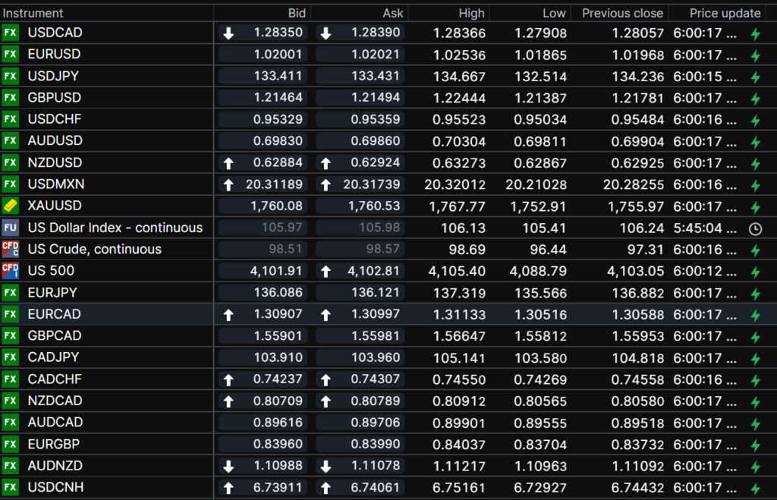
Task: Click the clock icon in US Dollar Index row
Action: (x=755, y=228)
